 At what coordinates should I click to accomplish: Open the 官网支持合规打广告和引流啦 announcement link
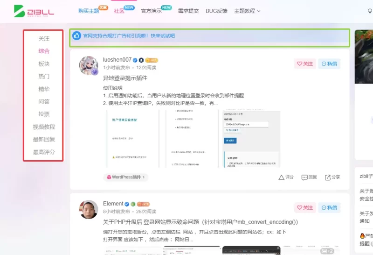[x=129, y=36]
